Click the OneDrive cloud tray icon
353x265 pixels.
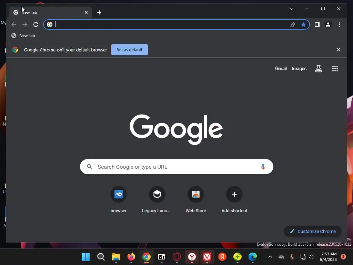[281, 257]
